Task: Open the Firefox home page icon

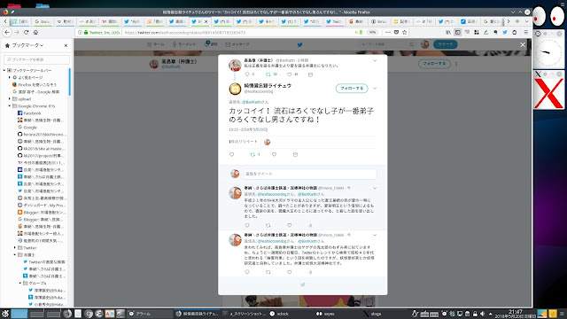Action: (35, 32)
